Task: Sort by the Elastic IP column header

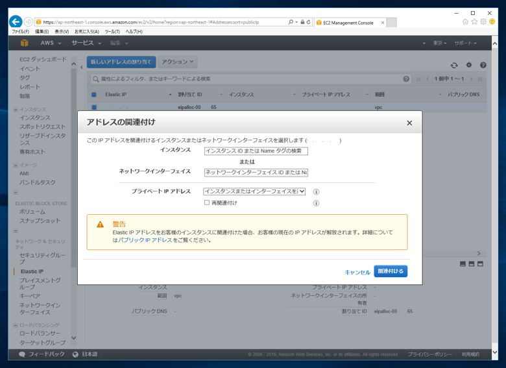Action: 116,95
